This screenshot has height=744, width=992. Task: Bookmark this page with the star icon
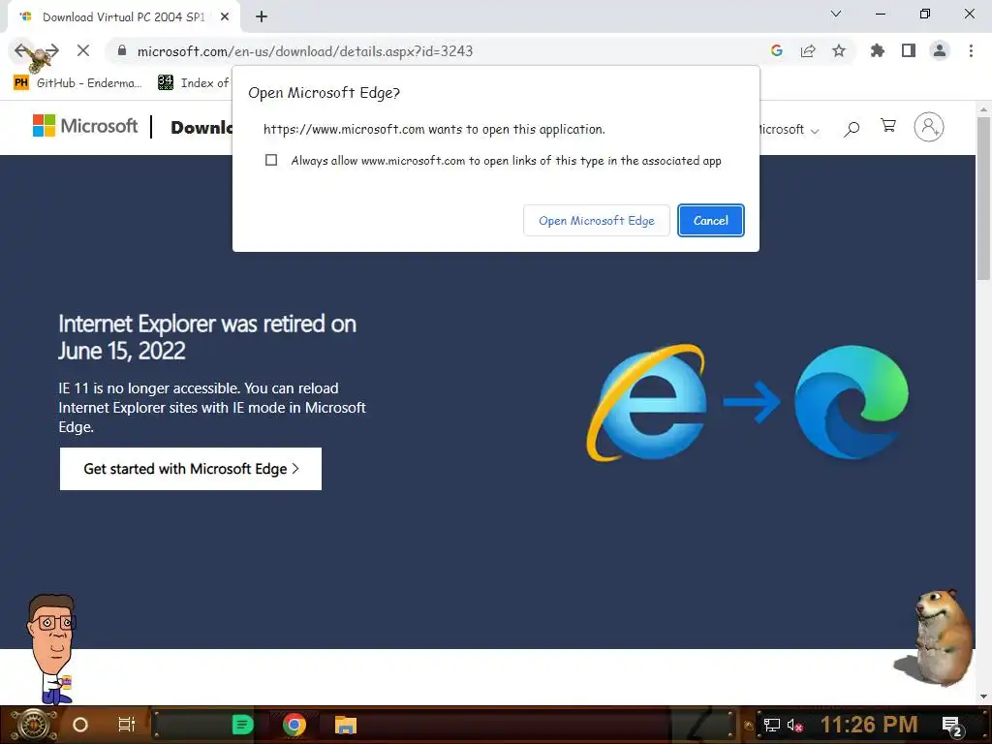coord(839,50)
